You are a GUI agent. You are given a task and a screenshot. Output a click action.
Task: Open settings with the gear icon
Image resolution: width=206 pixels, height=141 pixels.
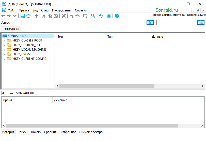pos(109,16)
